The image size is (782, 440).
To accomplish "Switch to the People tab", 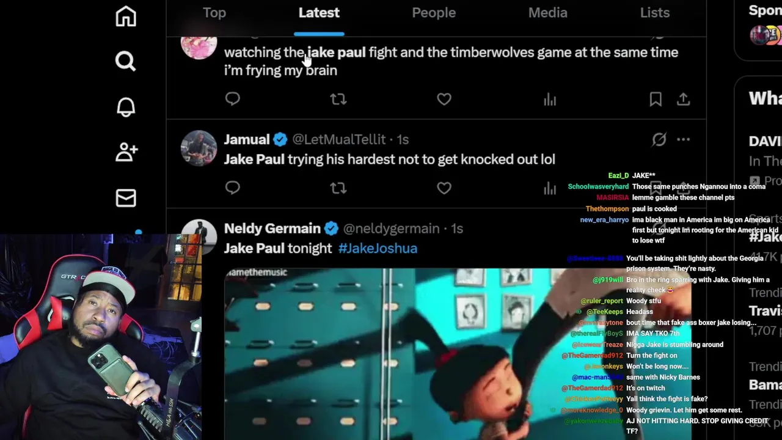I will pyautogui.click(x=434, y=13).
